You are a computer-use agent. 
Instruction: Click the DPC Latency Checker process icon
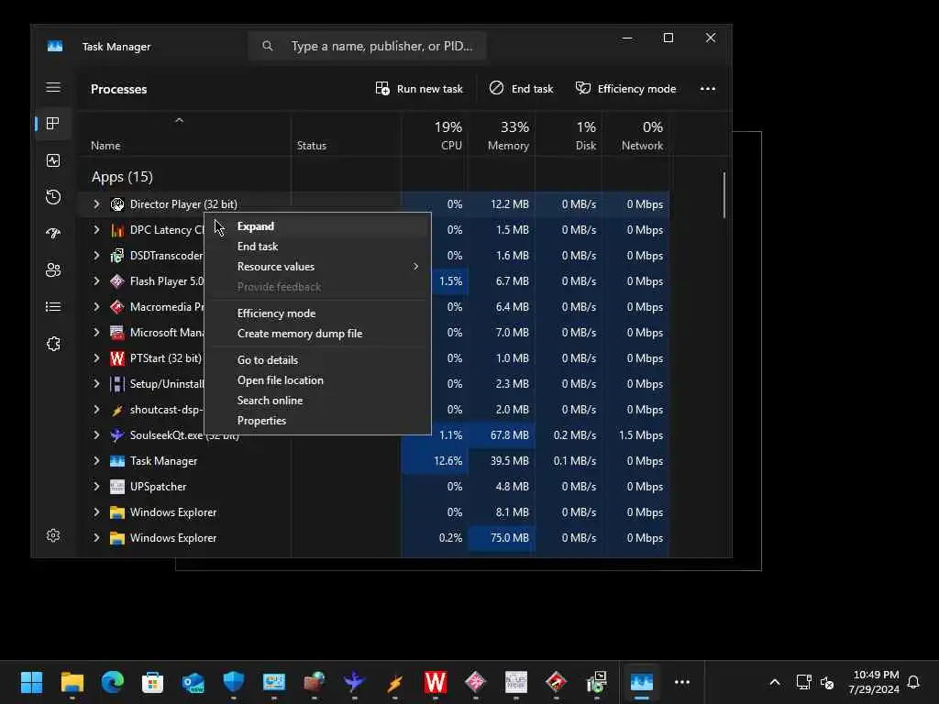pos(117,230)
